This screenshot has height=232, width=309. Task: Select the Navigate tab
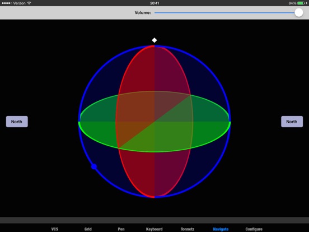point(221,229)
